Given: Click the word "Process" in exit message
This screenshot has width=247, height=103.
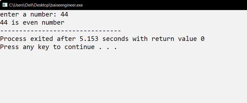Looking at the screenshot, I should pyautogui.click(x=13, y=39).
